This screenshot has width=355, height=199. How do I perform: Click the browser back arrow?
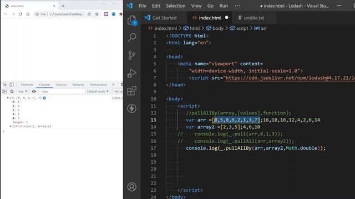6,14
